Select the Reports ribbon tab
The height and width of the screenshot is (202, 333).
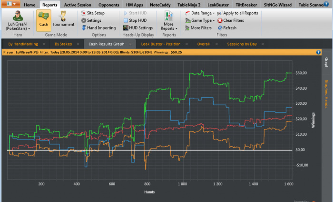49,5
